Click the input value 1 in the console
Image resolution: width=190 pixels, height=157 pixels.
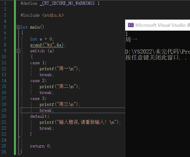click(127, 34)
